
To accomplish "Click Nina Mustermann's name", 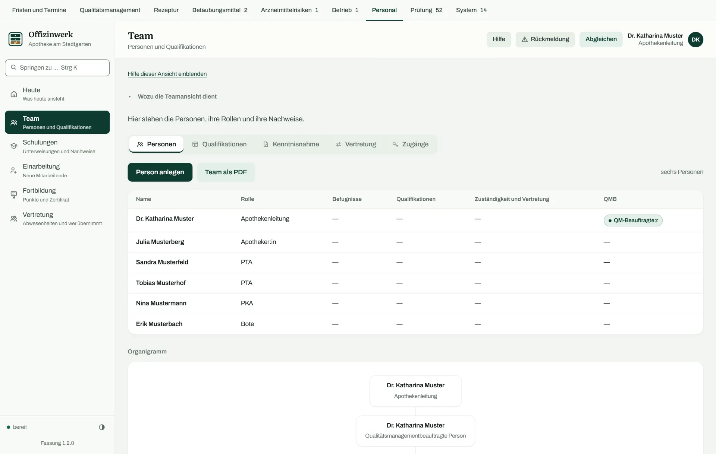I will click(x=161, y=303).
